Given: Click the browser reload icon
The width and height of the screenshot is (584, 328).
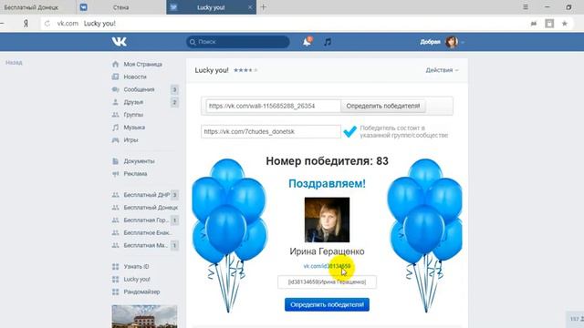Looking at the screenshot, I should point(47,24).
